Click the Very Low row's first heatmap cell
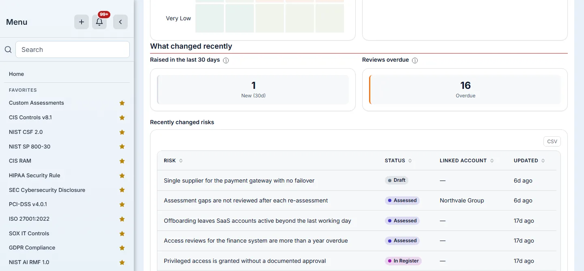This screenshot has height=271, width=584. pos(210,18)
